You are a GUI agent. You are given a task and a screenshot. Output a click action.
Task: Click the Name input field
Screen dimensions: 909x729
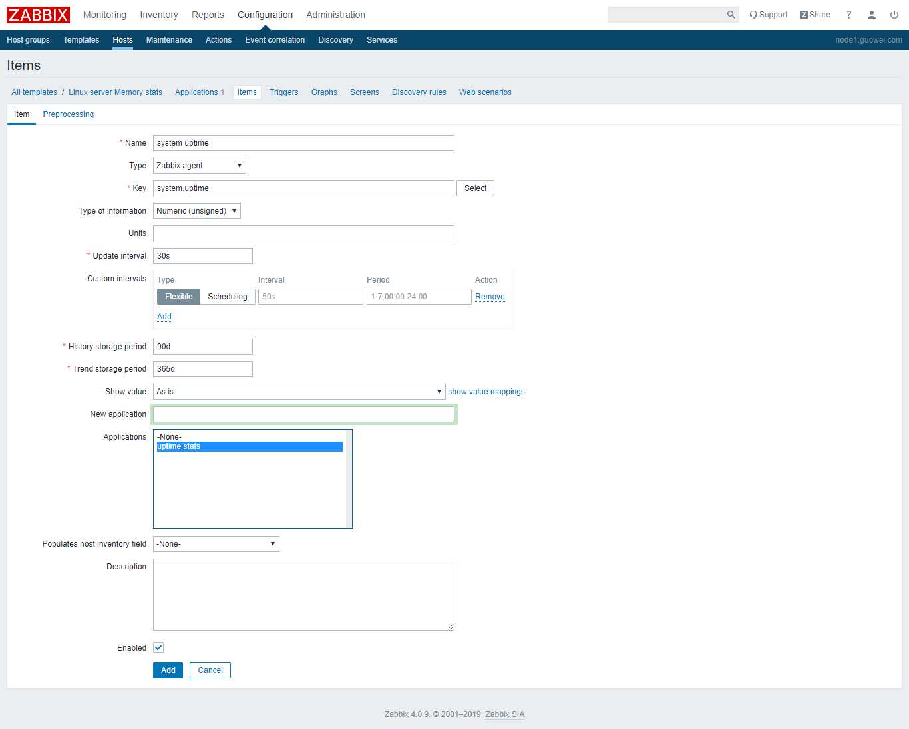[x=303, y=143]
